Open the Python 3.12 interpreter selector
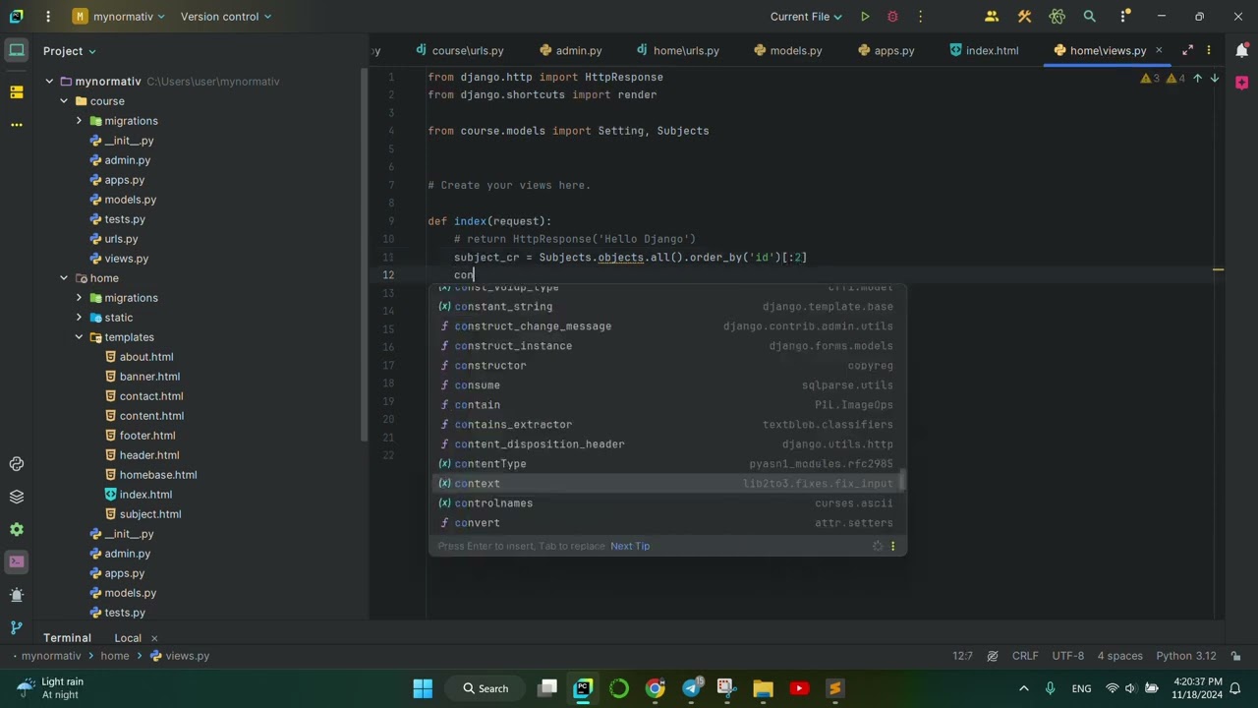 click(1186, 656)
